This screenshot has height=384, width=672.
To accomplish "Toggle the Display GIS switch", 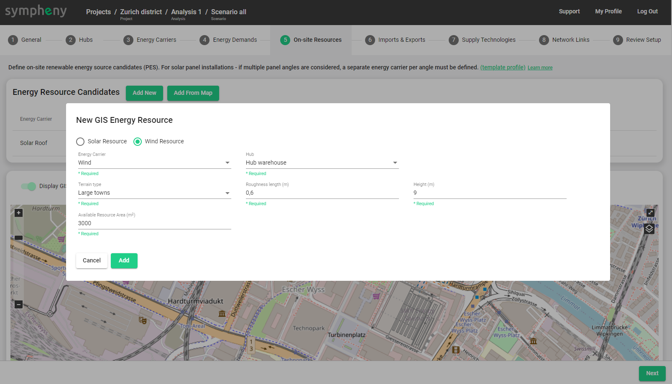I will pyautogui.click(x=28, y=186).
